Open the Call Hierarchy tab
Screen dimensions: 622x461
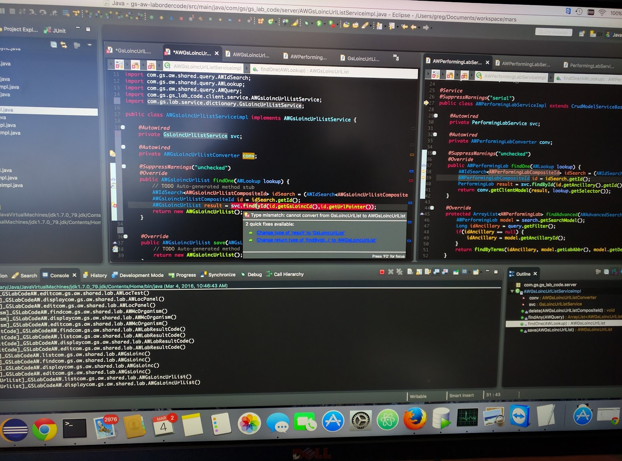pos(288,274)
